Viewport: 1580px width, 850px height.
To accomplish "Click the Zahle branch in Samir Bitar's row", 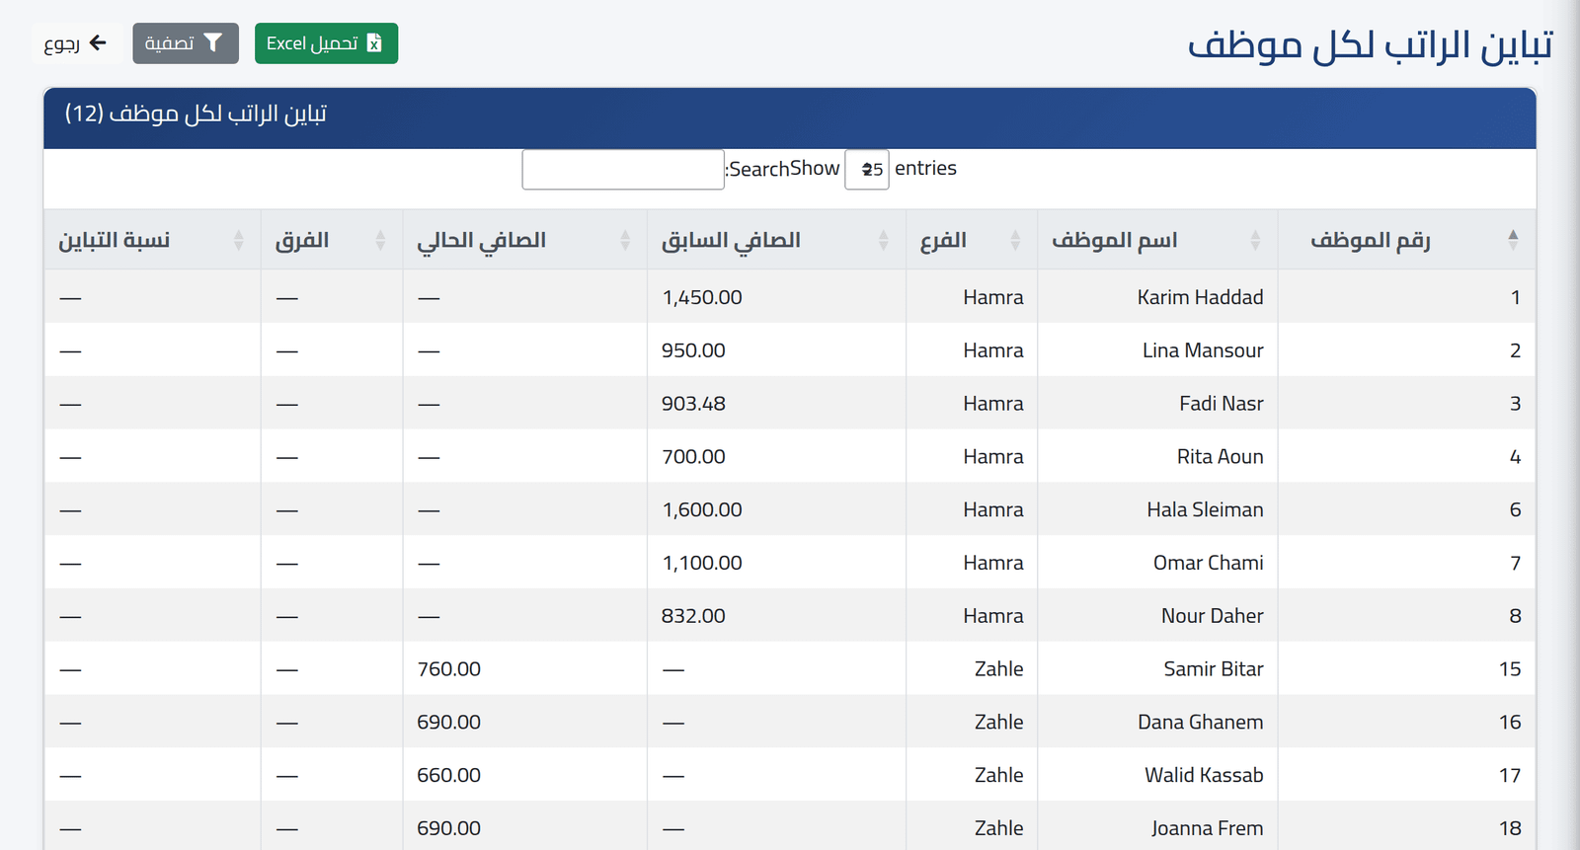I will coord(998,669).
